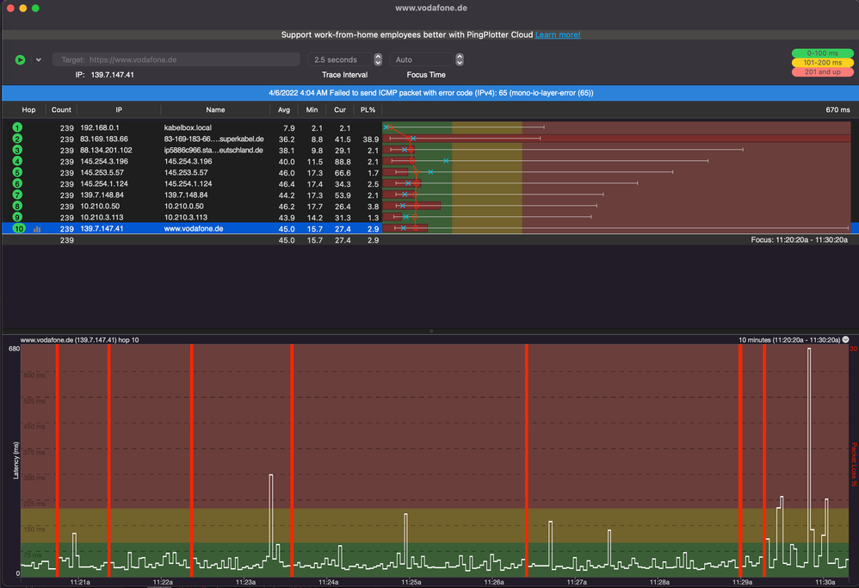Select hop 5 green circle icon

tap(17, 173)
